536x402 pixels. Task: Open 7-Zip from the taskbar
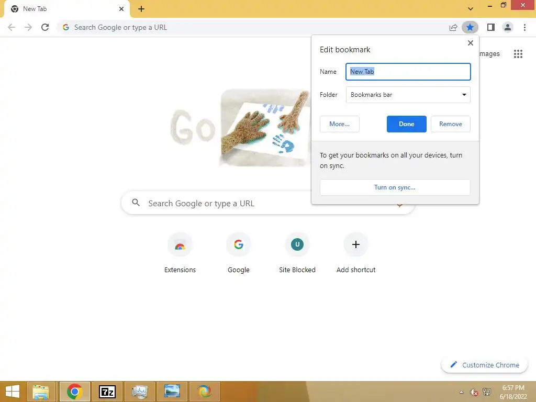(107, 392)
